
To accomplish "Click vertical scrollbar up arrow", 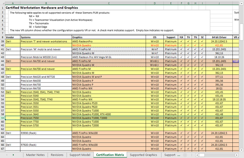I will point(242,4).
